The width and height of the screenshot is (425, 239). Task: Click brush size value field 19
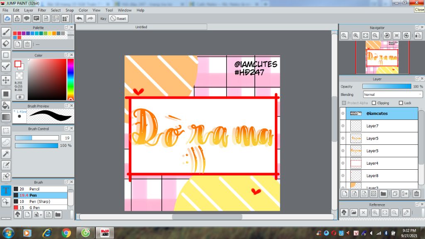point(67,138)
